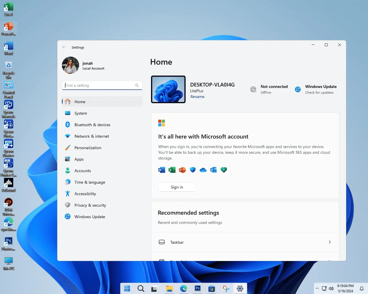The width and height of the screenshot is (368, 294).
Task: Click the Sign in button
Action: 177,187
